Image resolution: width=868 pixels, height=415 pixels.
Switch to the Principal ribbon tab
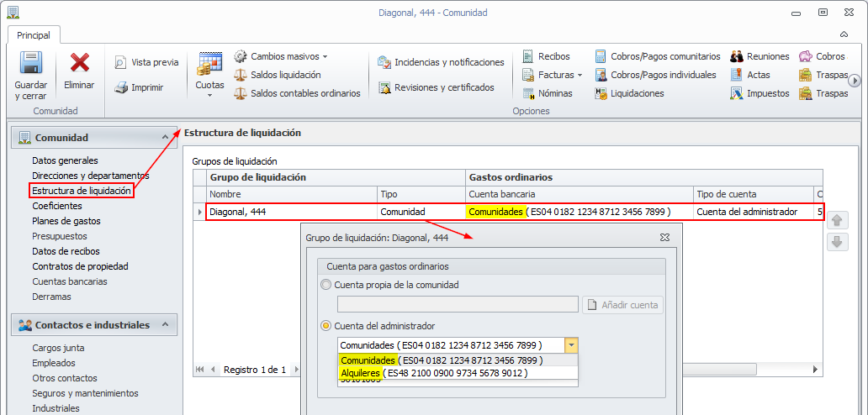click(34, 35)
